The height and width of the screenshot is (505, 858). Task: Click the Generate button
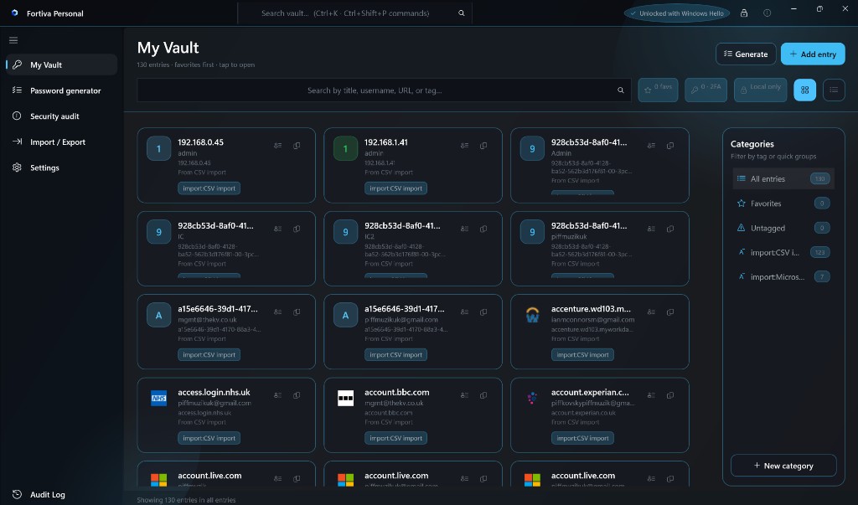tap(745, 54)
